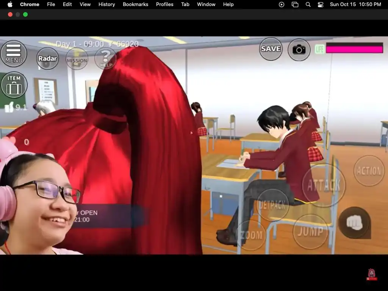Open Spotlight search magnifier icon

[308, 5]
